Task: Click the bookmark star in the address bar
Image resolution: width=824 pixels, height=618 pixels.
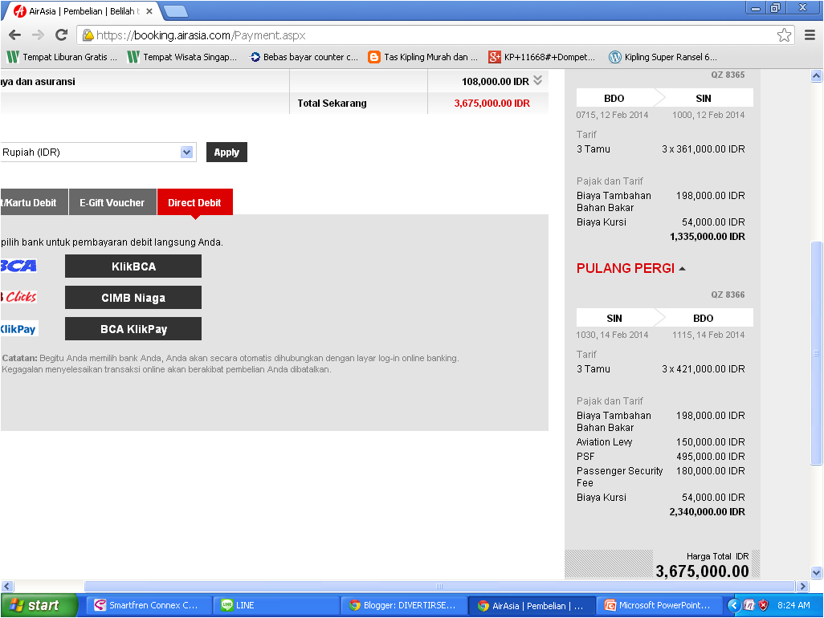Action: pyautogui.click(x=783, y=35)
